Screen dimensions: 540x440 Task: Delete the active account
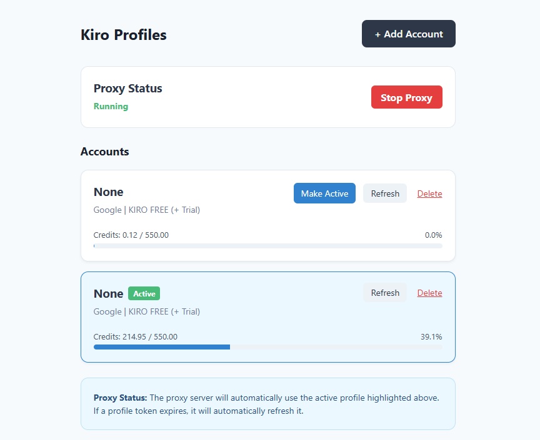[429, 293]
